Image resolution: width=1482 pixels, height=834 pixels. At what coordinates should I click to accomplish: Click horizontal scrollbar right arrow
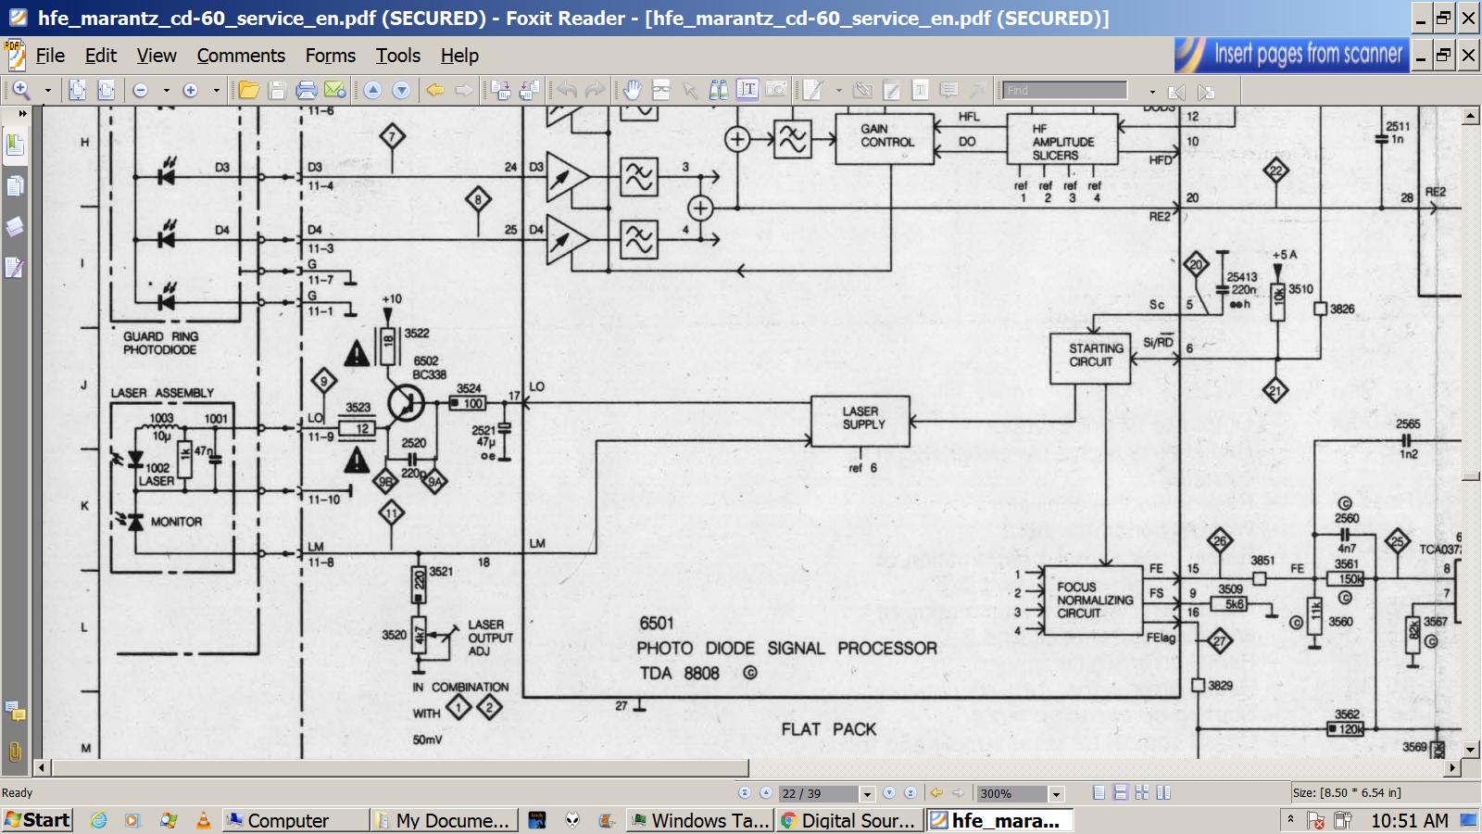(1452, 767)
